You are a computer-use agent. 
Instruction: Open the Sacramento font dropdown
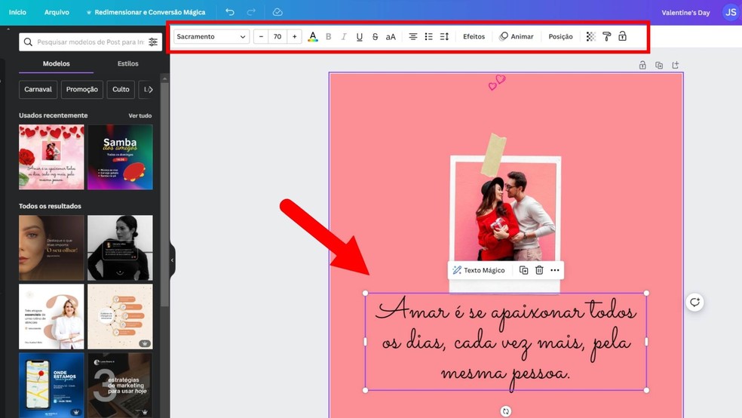coord(211,36)
